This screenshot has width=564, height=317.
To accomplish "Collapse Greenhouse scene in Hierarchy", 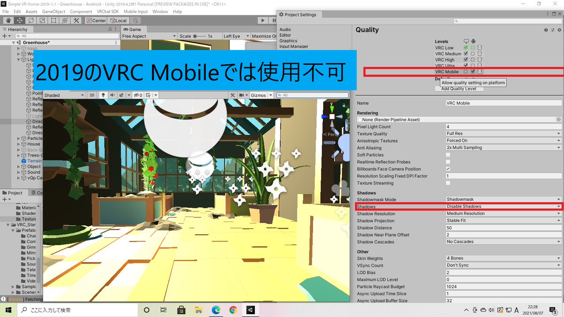I will point(14,42).
